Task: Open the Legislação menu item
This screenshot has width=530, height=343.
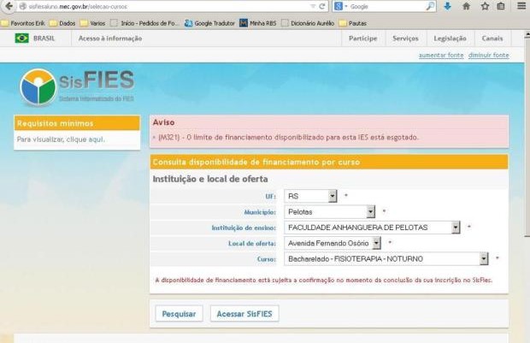Action: (x=450, y=38)
